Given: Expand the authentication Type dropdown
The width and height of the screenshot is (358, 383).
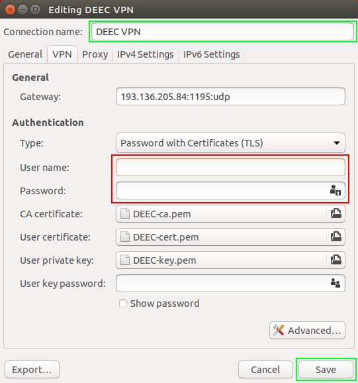Looking at the screenshot, I should [x=230, y=143].
